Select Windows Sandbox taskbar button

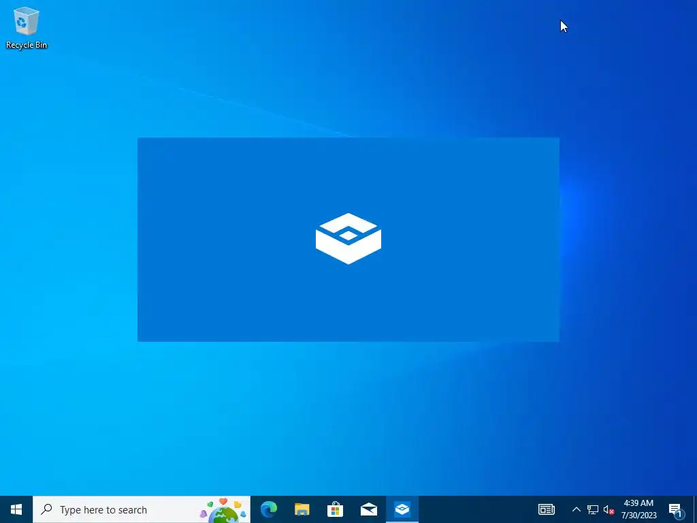point(402,509)
